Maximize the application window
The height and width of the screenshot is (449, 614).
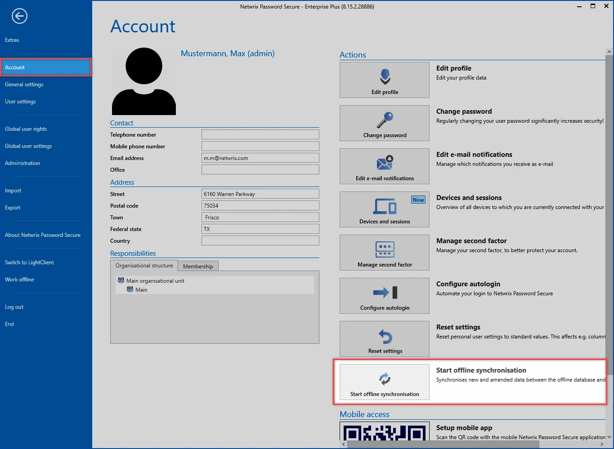tap(593, 6)
